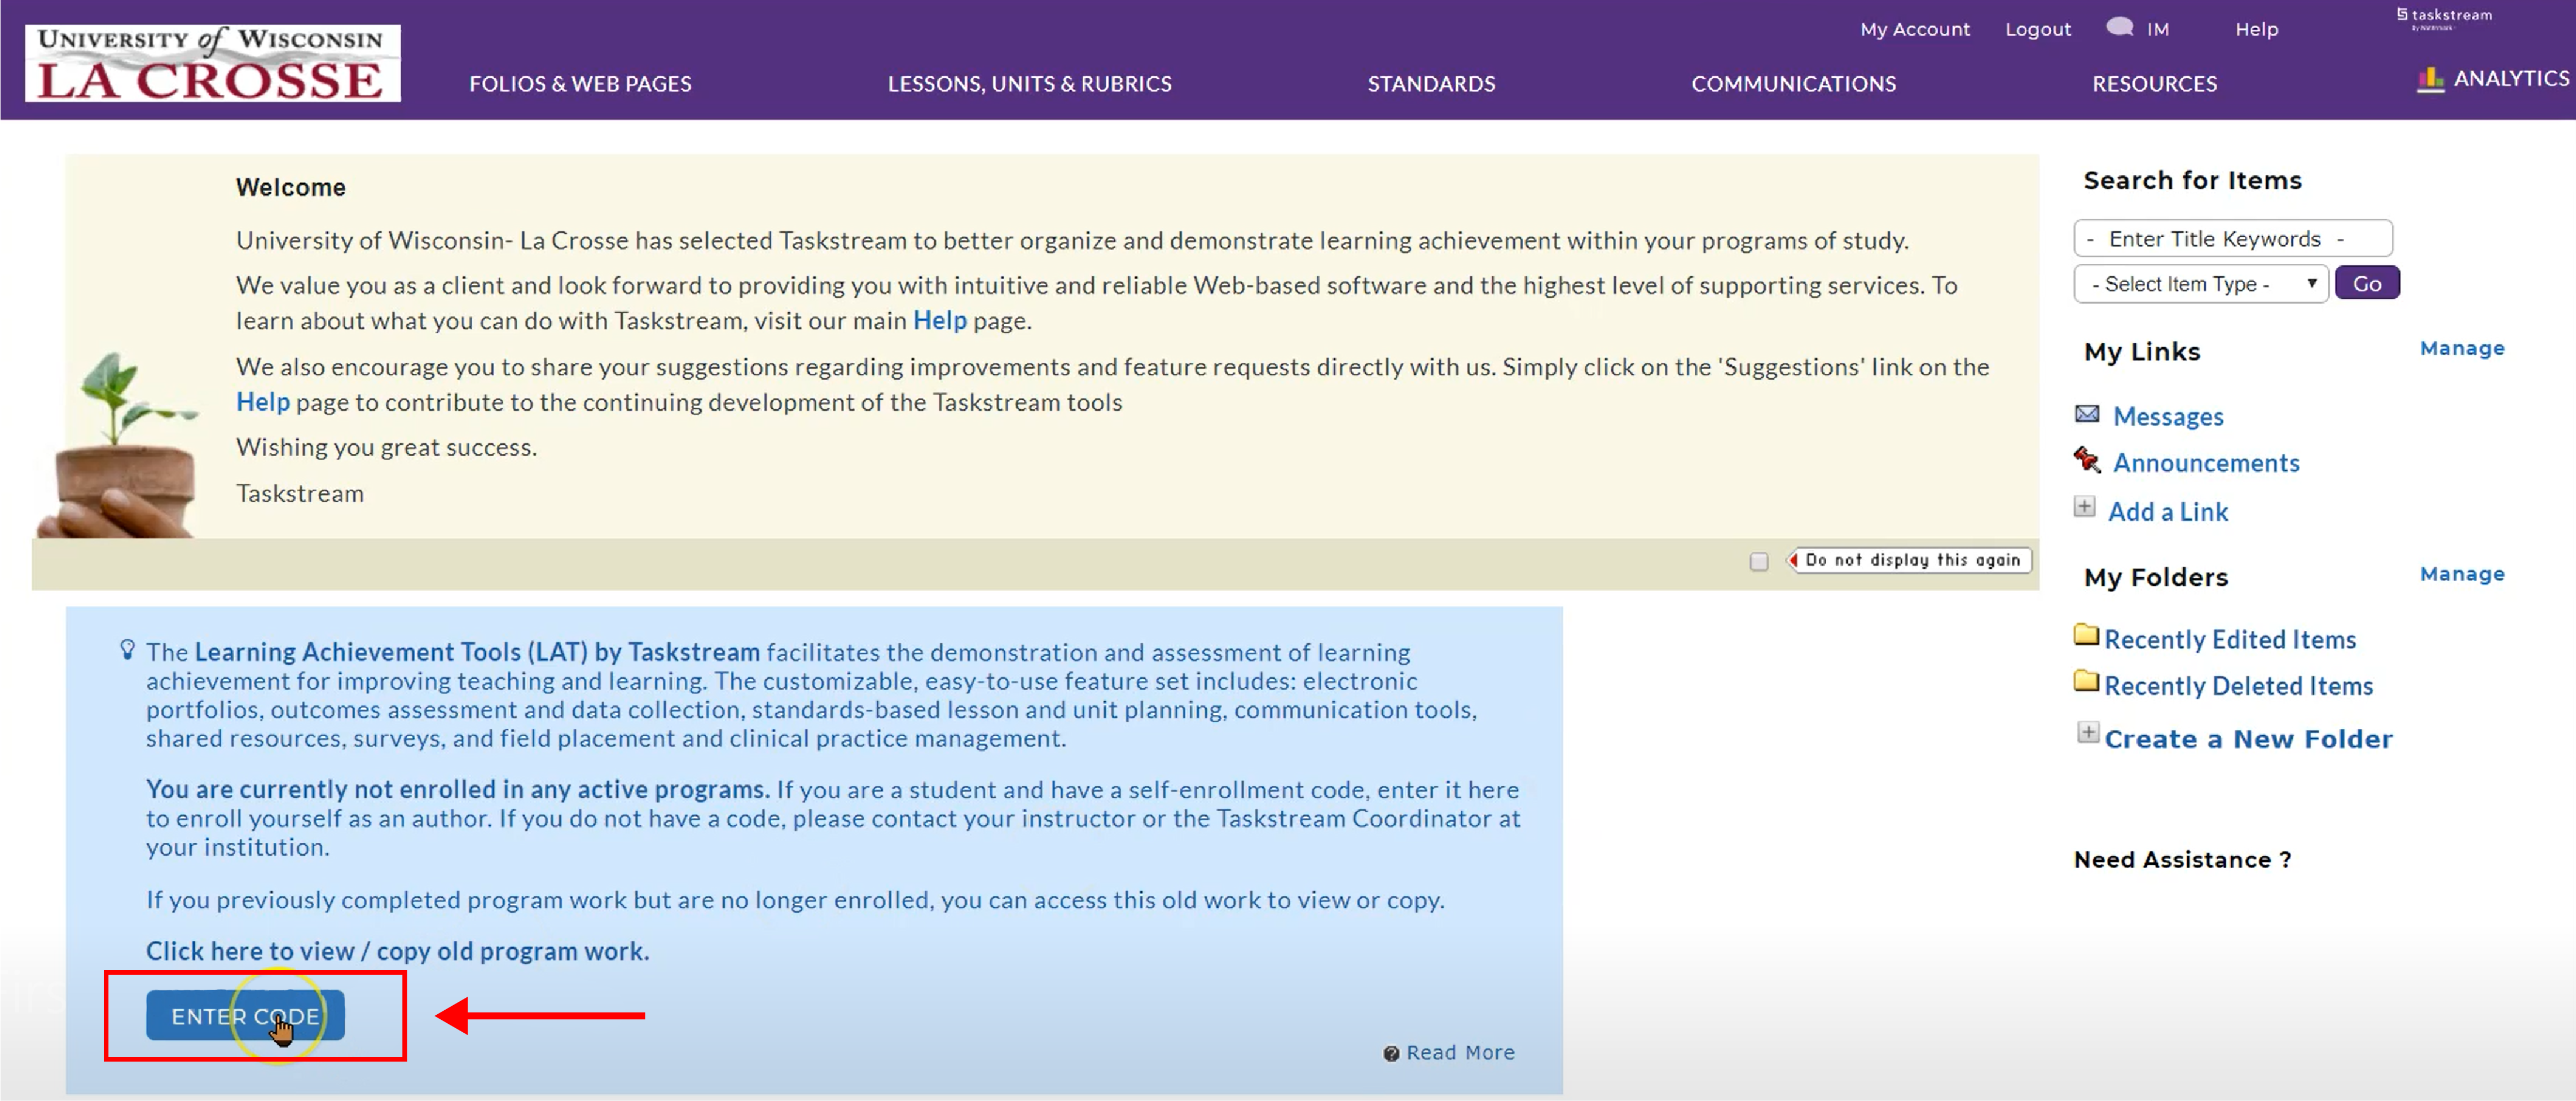Open the Messages link

pos(2167,417)
